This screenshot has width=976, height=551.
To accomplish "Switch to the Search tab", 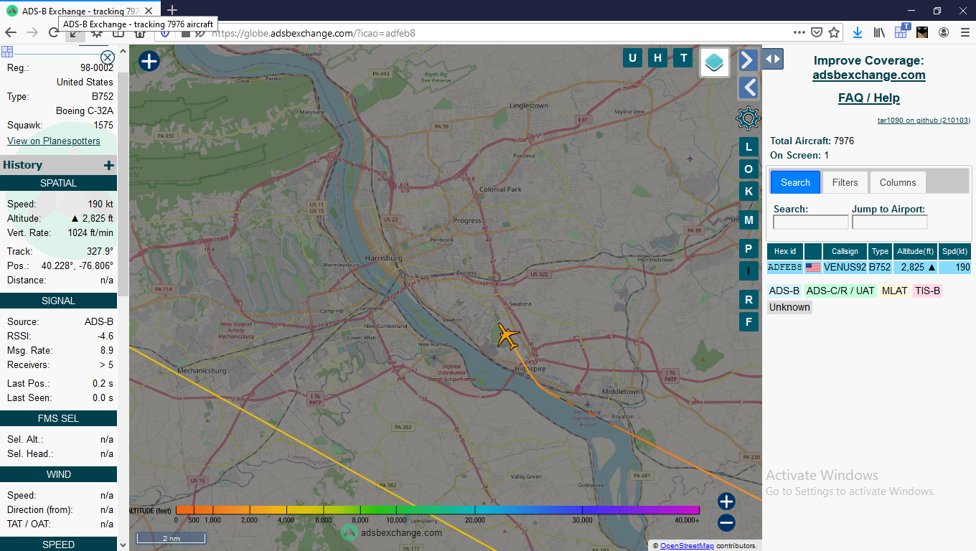I will pos(795,182).
